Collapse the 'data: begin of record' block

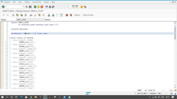(10, 38)
